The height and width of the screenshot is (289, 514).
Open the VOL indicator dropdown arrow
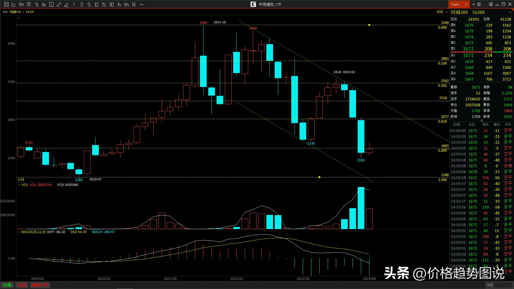click(19, 185)
